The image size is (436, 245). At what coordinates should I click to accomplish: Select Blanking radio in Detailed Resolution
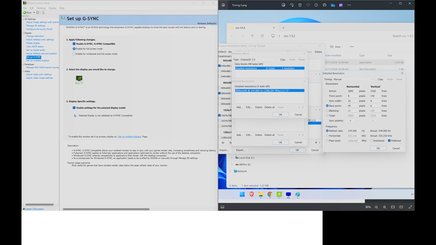pyautogui.click(x=327, y=111)
